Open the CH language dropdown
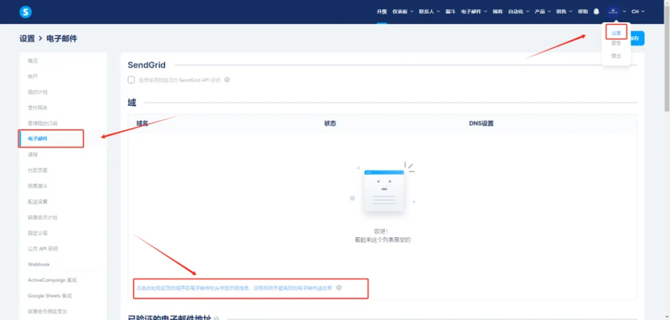The height and width of the screenshot is (320, 670). (x=638, y=12)
